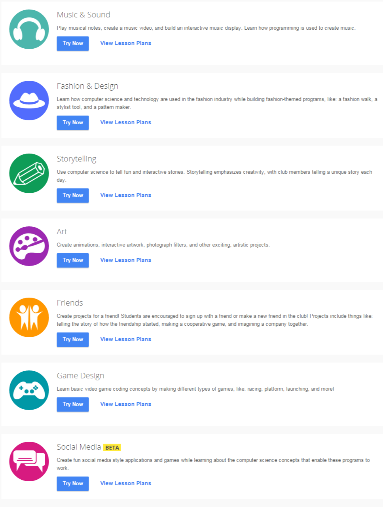
Task: Open the Art palette icon
Action: point(28,246)
